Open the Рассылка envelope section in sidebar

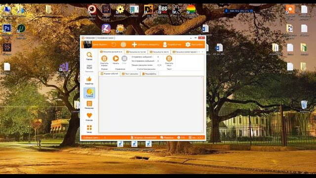coord(89,68)
